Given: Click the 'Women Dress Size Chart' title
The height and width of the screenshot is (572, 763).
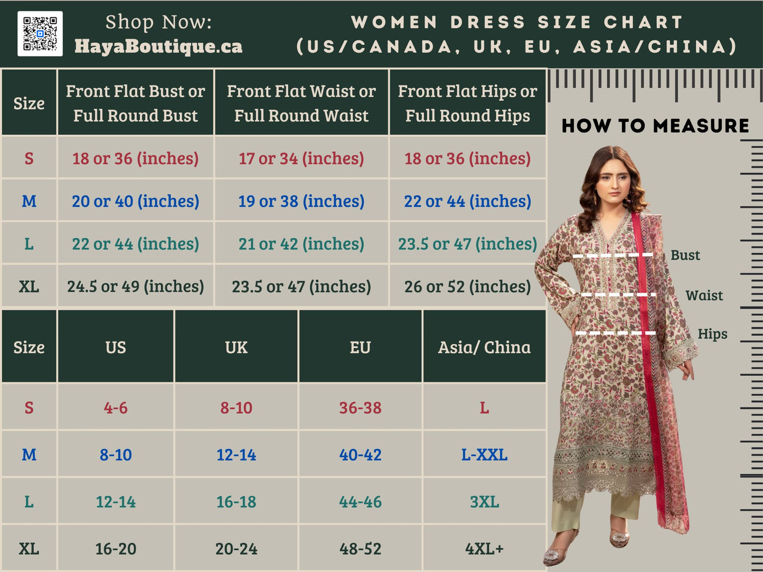Looking at the screenshot, I should 517,22.
